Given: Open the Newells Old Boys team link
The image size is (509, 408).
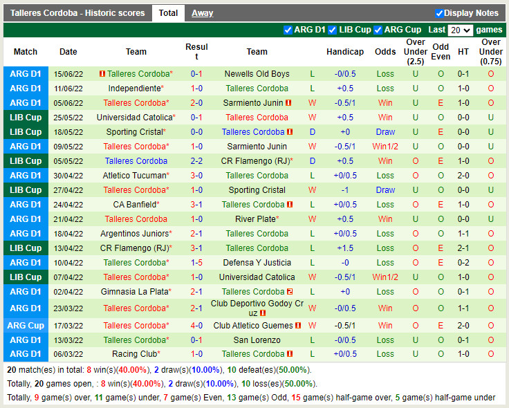Looking at the screenshot, I should 257,74.
